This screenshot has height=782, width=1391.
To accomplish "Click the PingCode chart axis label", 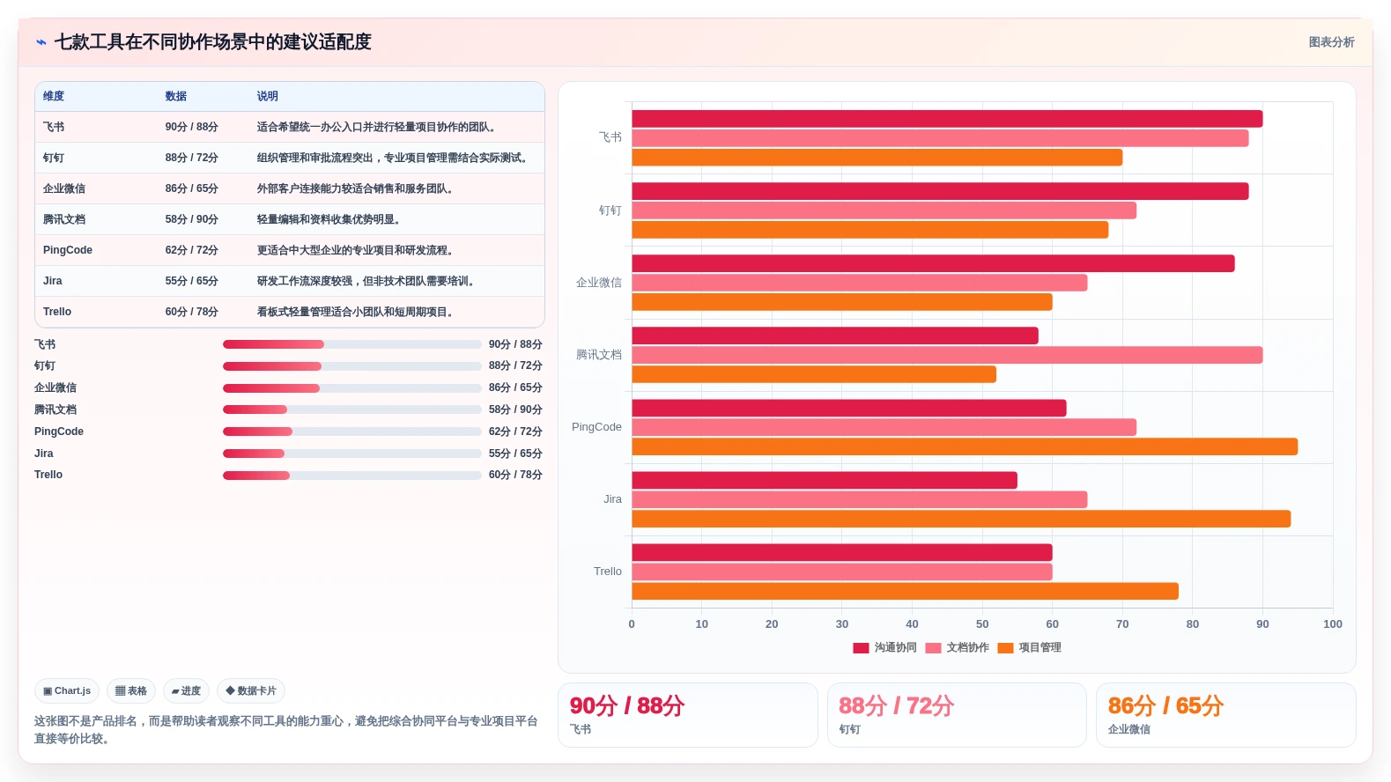I will click(596, 427).
